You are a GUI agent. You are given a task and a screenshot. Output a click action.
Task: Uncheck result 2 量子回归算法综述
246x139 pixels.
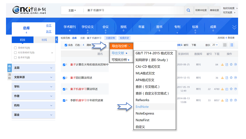64,78
